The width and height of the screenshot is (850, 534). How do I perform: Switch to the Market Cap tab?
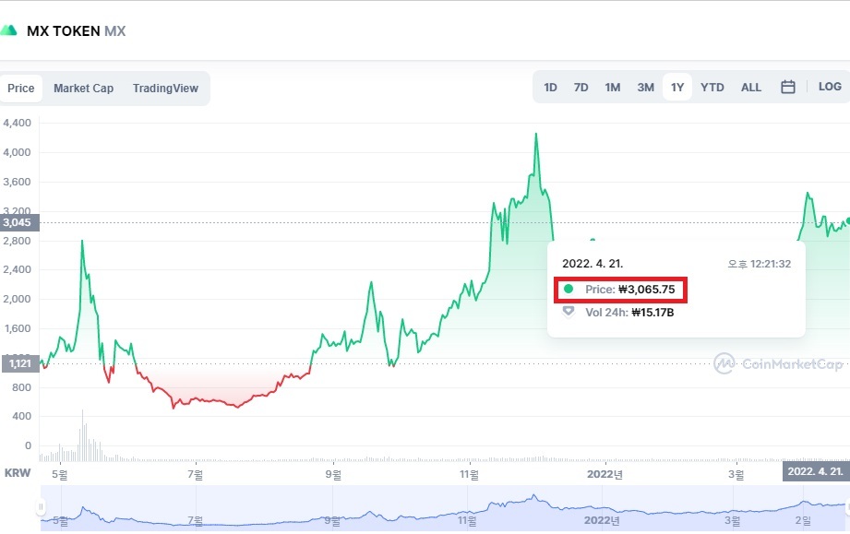(x=83, y=89)
